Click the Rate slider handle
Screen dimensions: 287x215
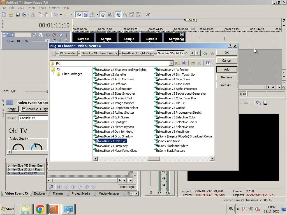[47, 92]
